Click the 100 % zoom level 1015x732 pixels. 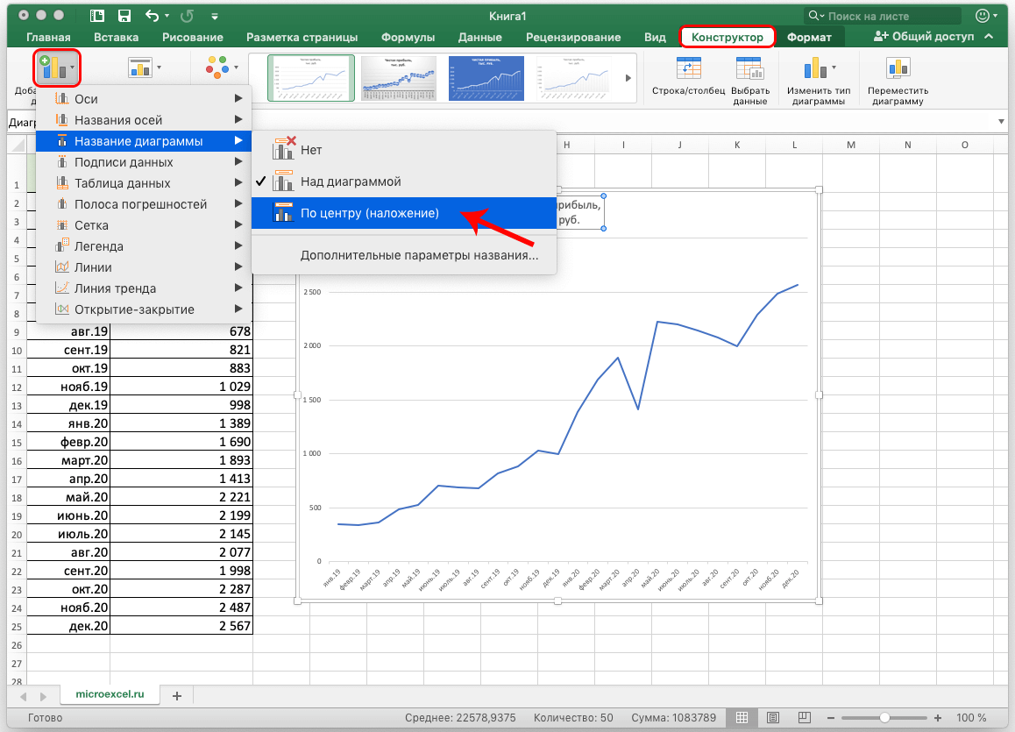(972, 718)
